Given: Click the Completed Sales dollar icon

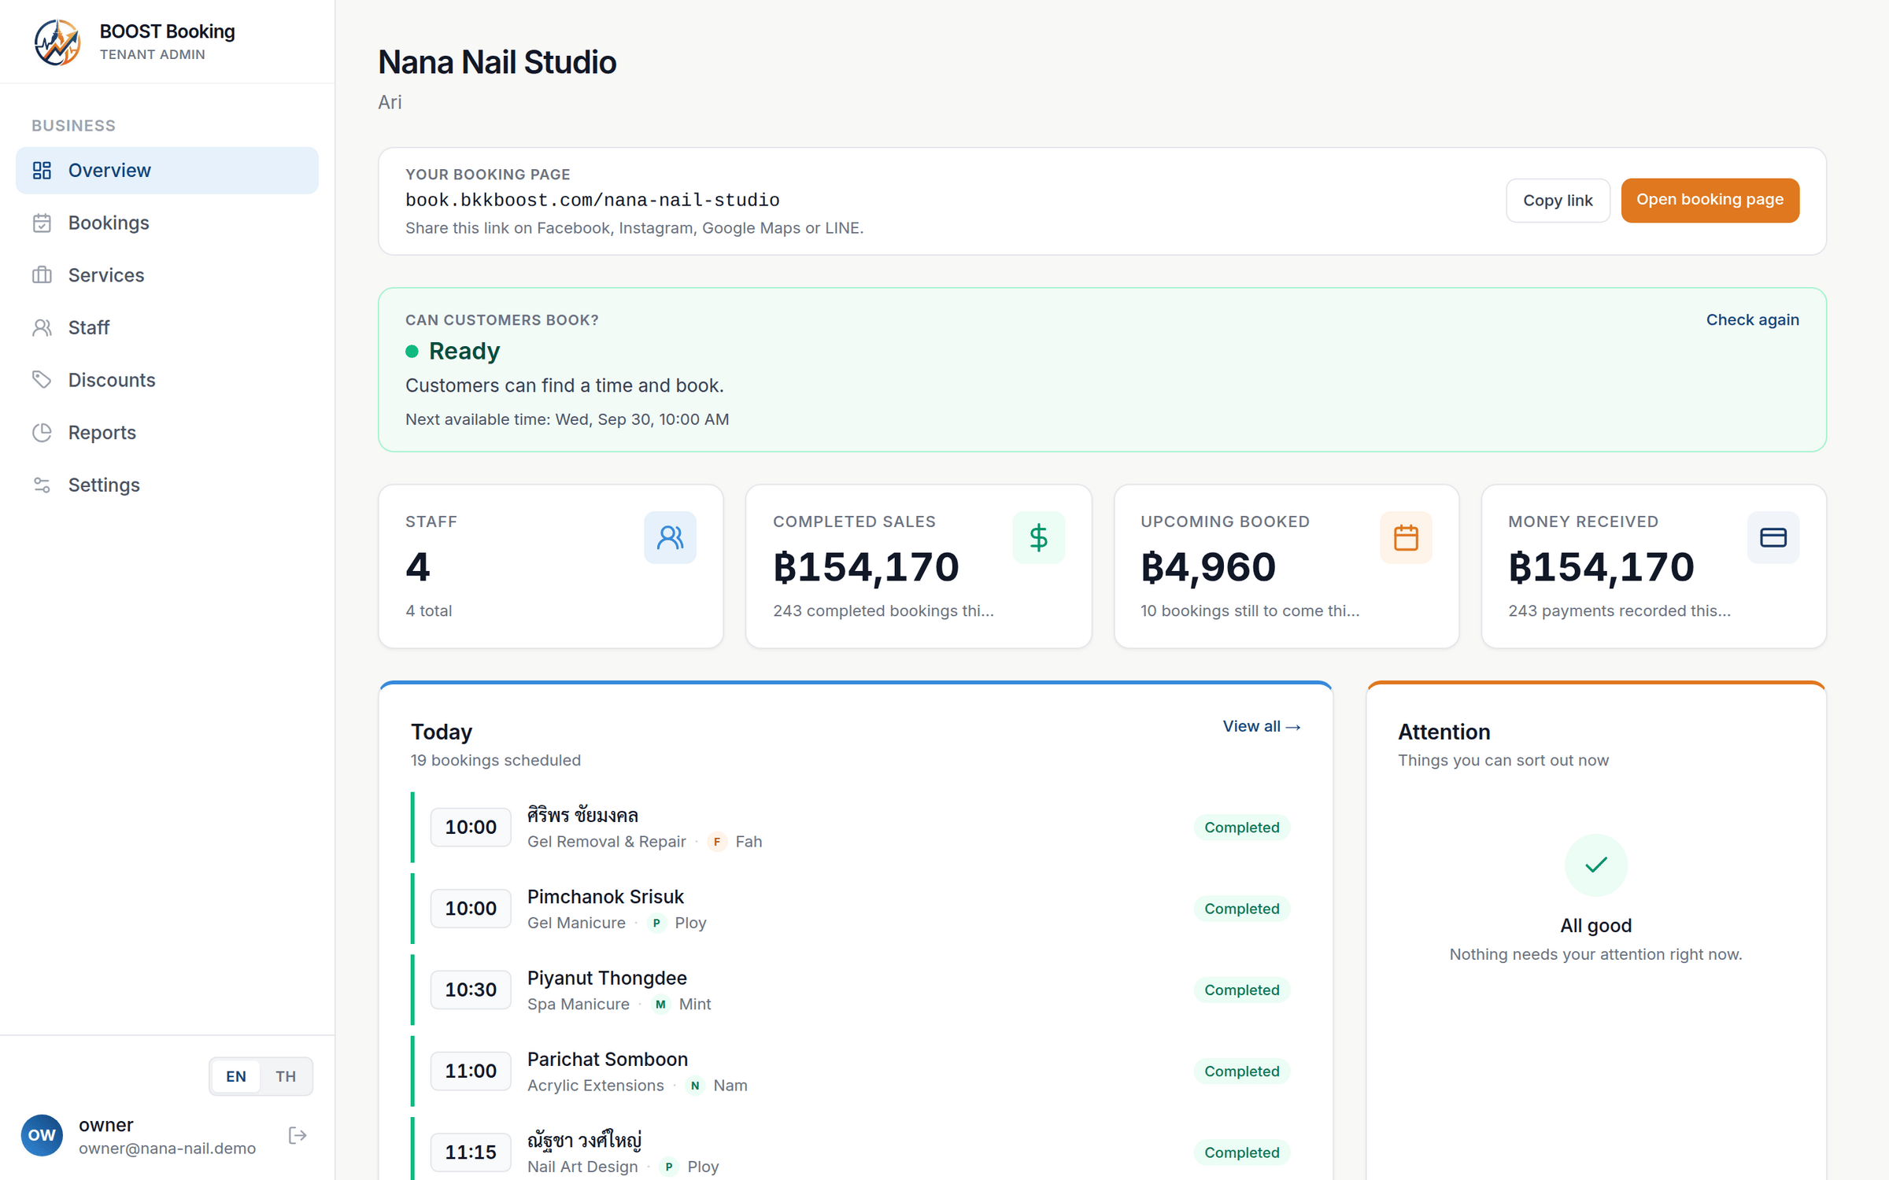Looking at the screenshot, I should [x=1038, y=537].
